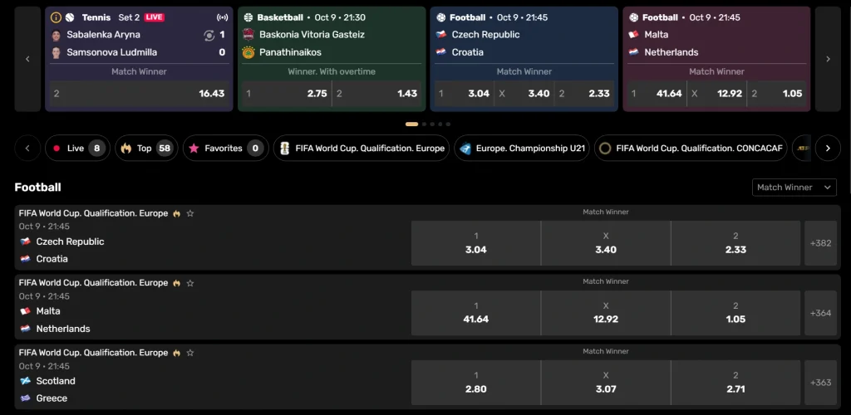
Task: Click the Basketball sport icon in card header
Action: pyautogui.click(x=248, y=17)
